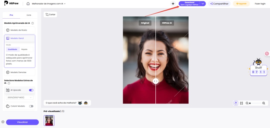The width and height of the screenshot is (270, 128).
Task: Zoom in with the plus magnifier
Action: (x=264, y=103)
